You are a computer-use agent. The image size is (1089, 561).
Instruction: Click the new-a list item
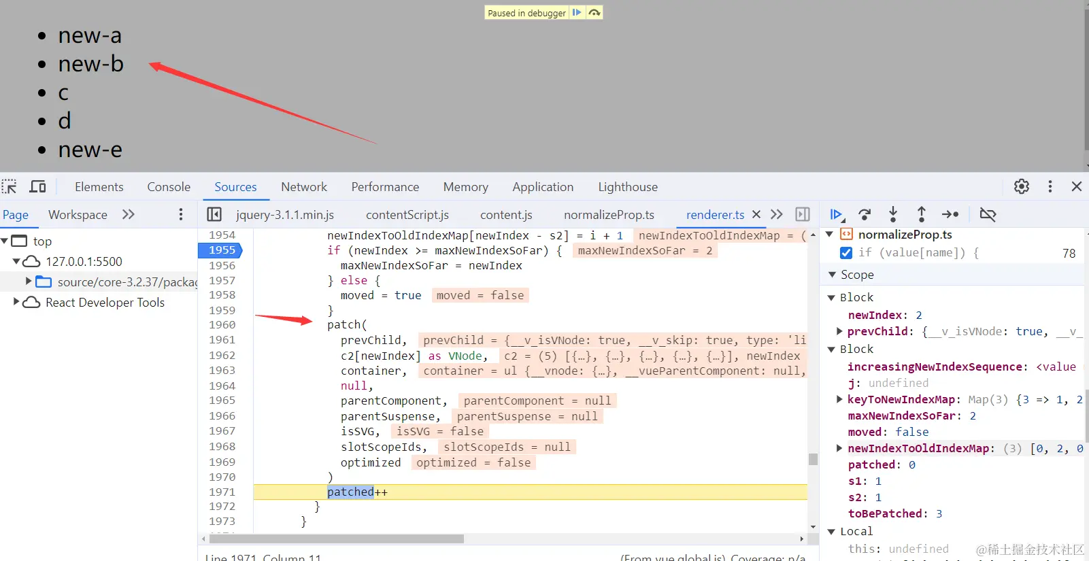tap(90, 35)
